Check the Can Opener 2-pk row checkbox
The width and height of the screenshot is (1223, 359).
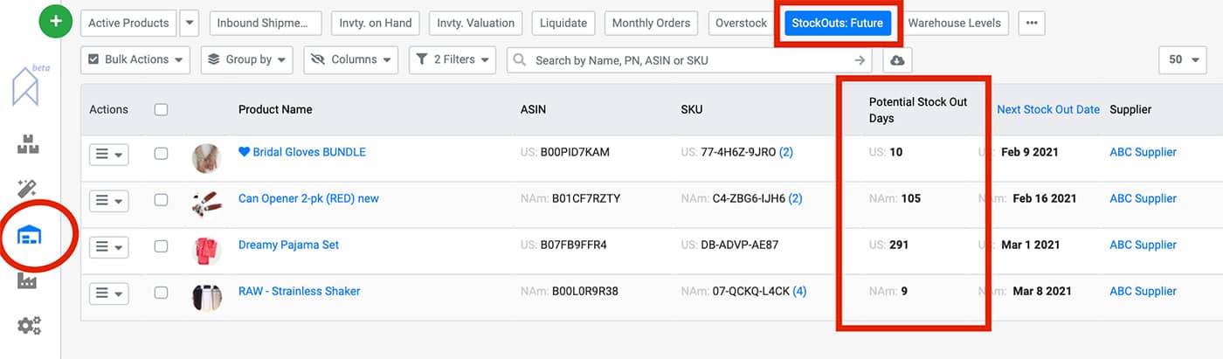point(161,199)
